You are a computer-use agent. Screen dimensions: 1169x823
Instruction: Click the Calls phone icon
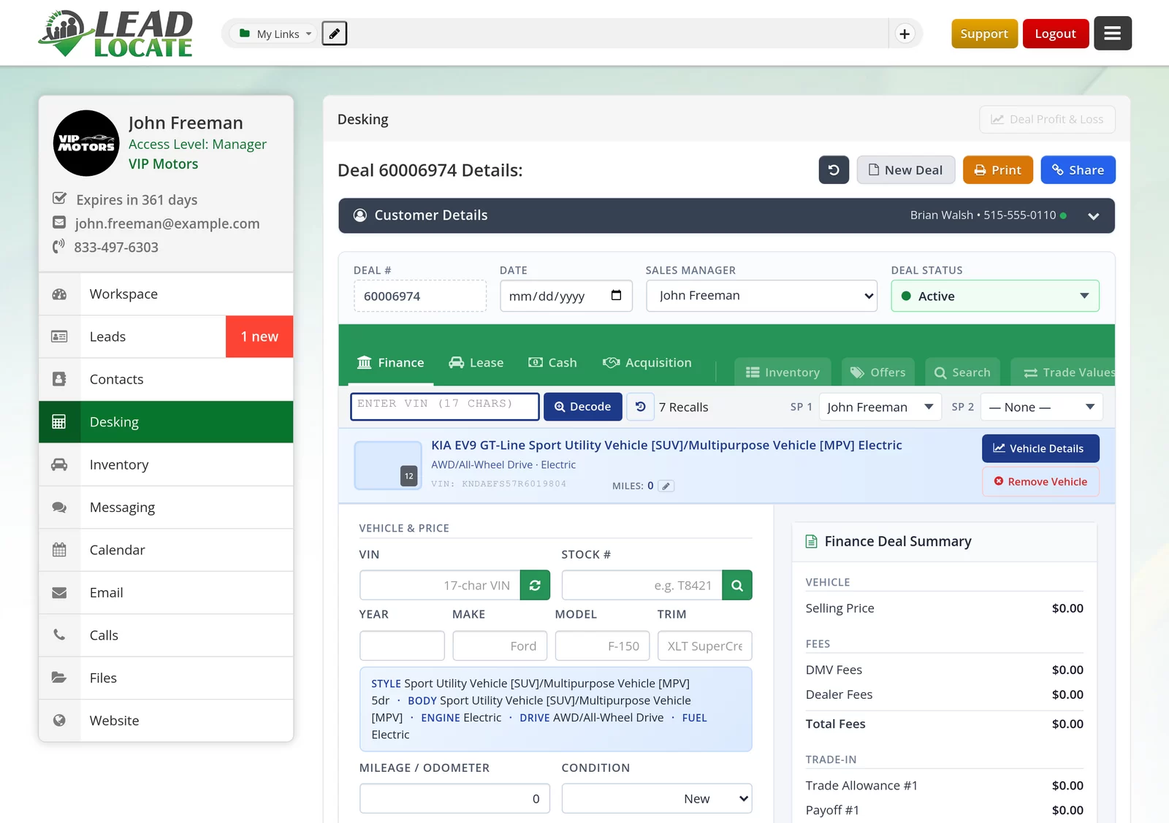[x=59, y=635]
